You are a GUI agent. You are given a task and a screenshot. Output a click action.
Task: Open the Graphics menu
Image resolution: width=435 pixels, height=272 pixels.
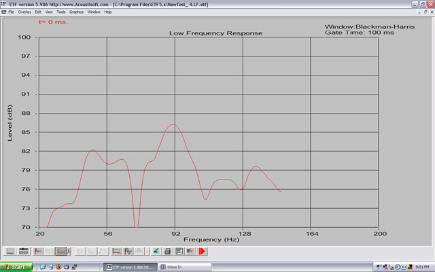(76, 12)
